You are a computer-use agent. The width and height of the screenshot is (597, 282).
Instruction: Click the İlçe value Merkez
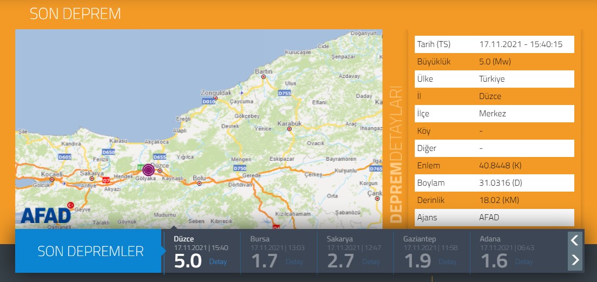pos(492,114)
